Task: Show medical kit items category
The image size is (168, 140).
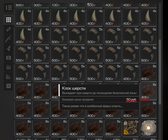Action: pyautogui.click(x=9, y=58)
